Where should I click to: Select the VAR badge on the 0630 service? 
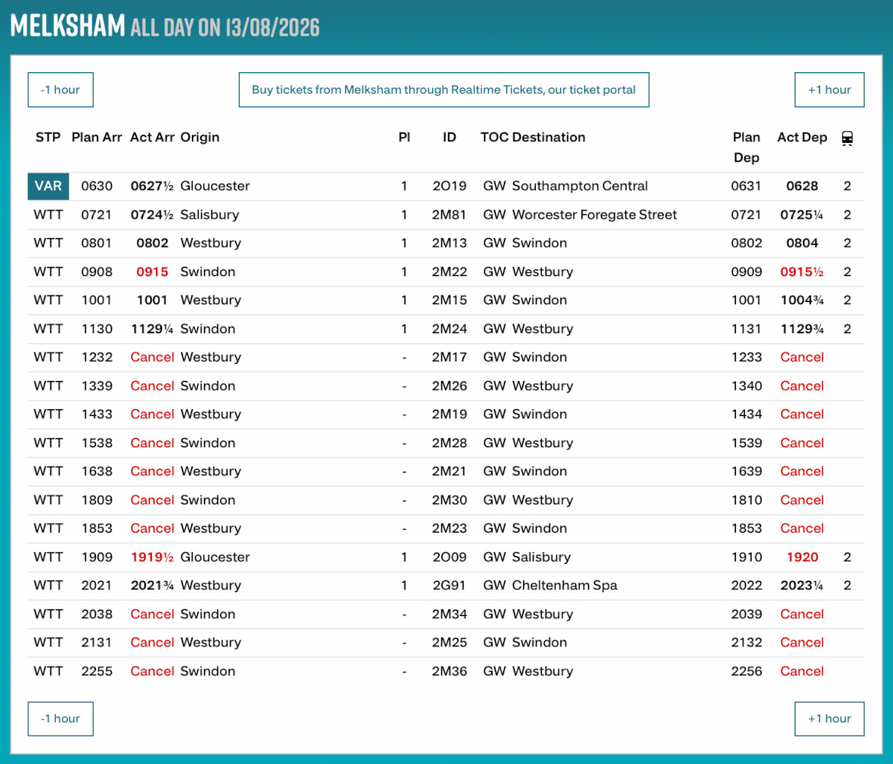[48, 186]
